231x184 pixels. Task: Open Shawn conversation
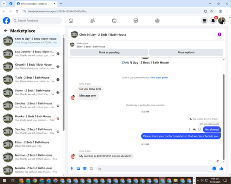[x=31, y=92]
